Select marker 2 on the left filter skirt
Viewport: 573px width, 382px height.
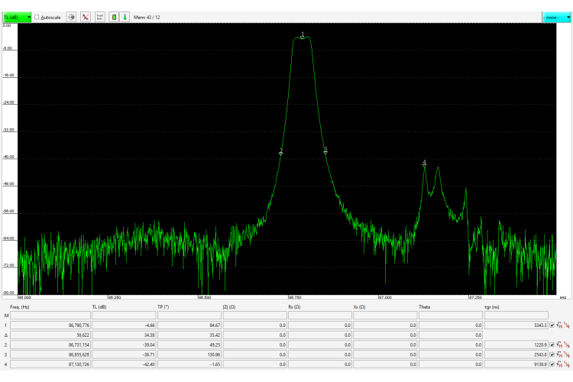tap(280, 151)
